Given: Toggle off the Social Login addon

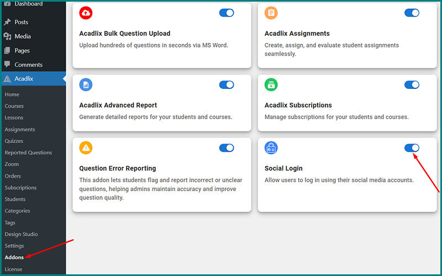Looking at the screenshot, I should 412,148.
